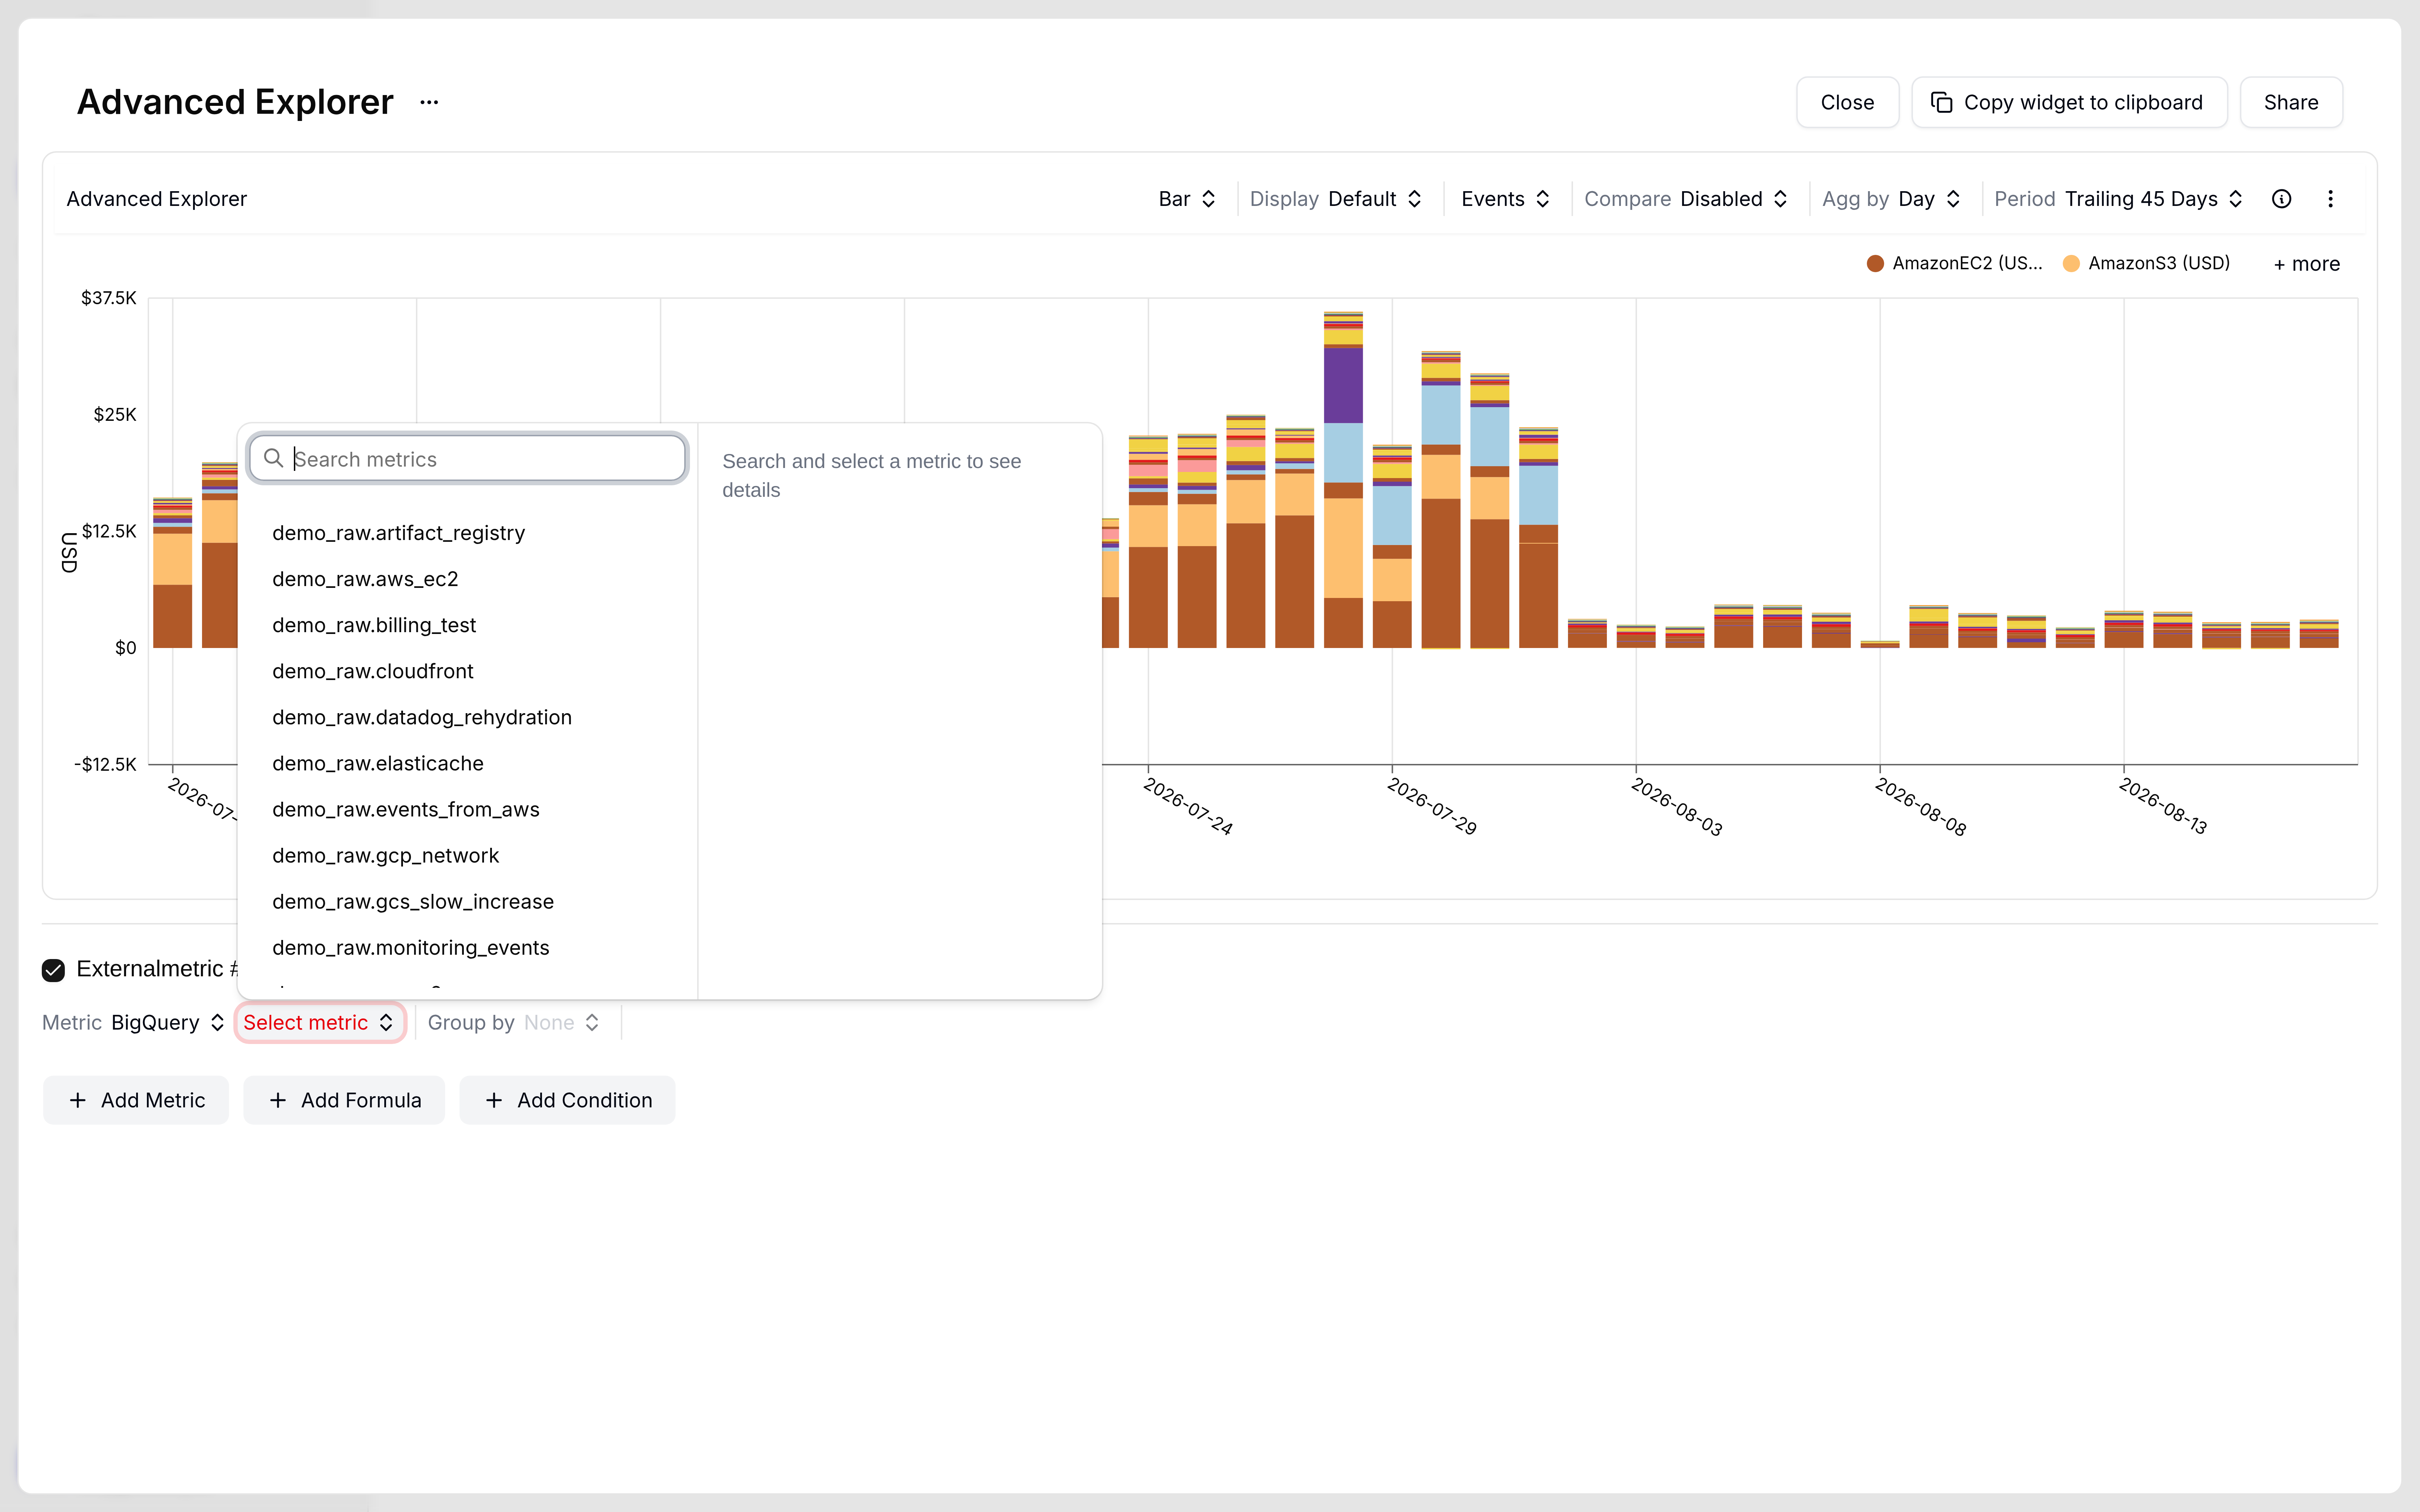This screenshot has height=1512, width=2420.
Task: Select demo_raw.datadog_rehydration metric
Action: click(x=467, y=717)
